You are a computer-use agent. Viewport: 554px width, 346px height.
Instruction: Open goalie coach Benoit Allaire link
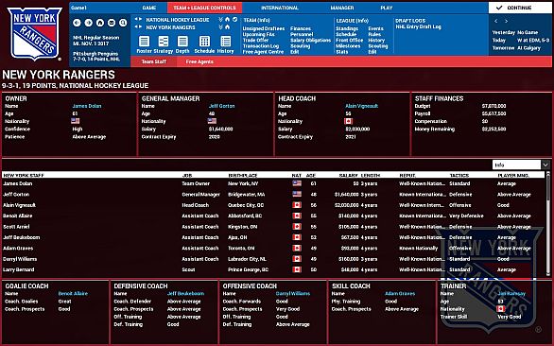point(73,293)
